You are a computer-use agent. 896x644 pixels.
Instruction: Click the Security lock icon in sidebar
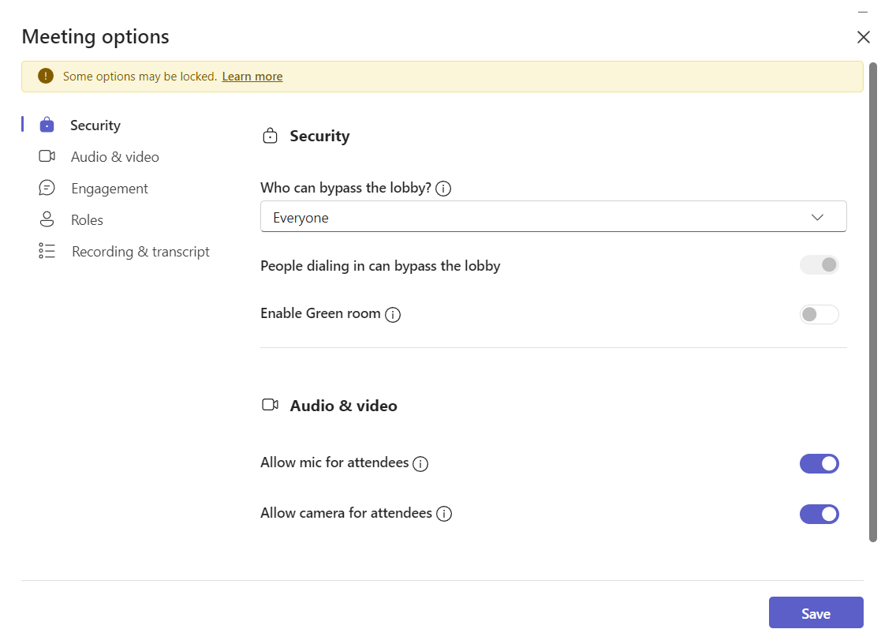(x=47, y=125)
